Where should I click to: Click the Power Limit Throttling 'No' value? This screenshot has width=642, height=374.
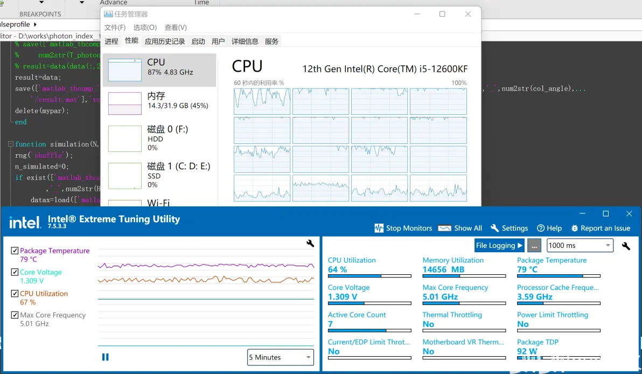pyautogui.click(x=523, y=324)
